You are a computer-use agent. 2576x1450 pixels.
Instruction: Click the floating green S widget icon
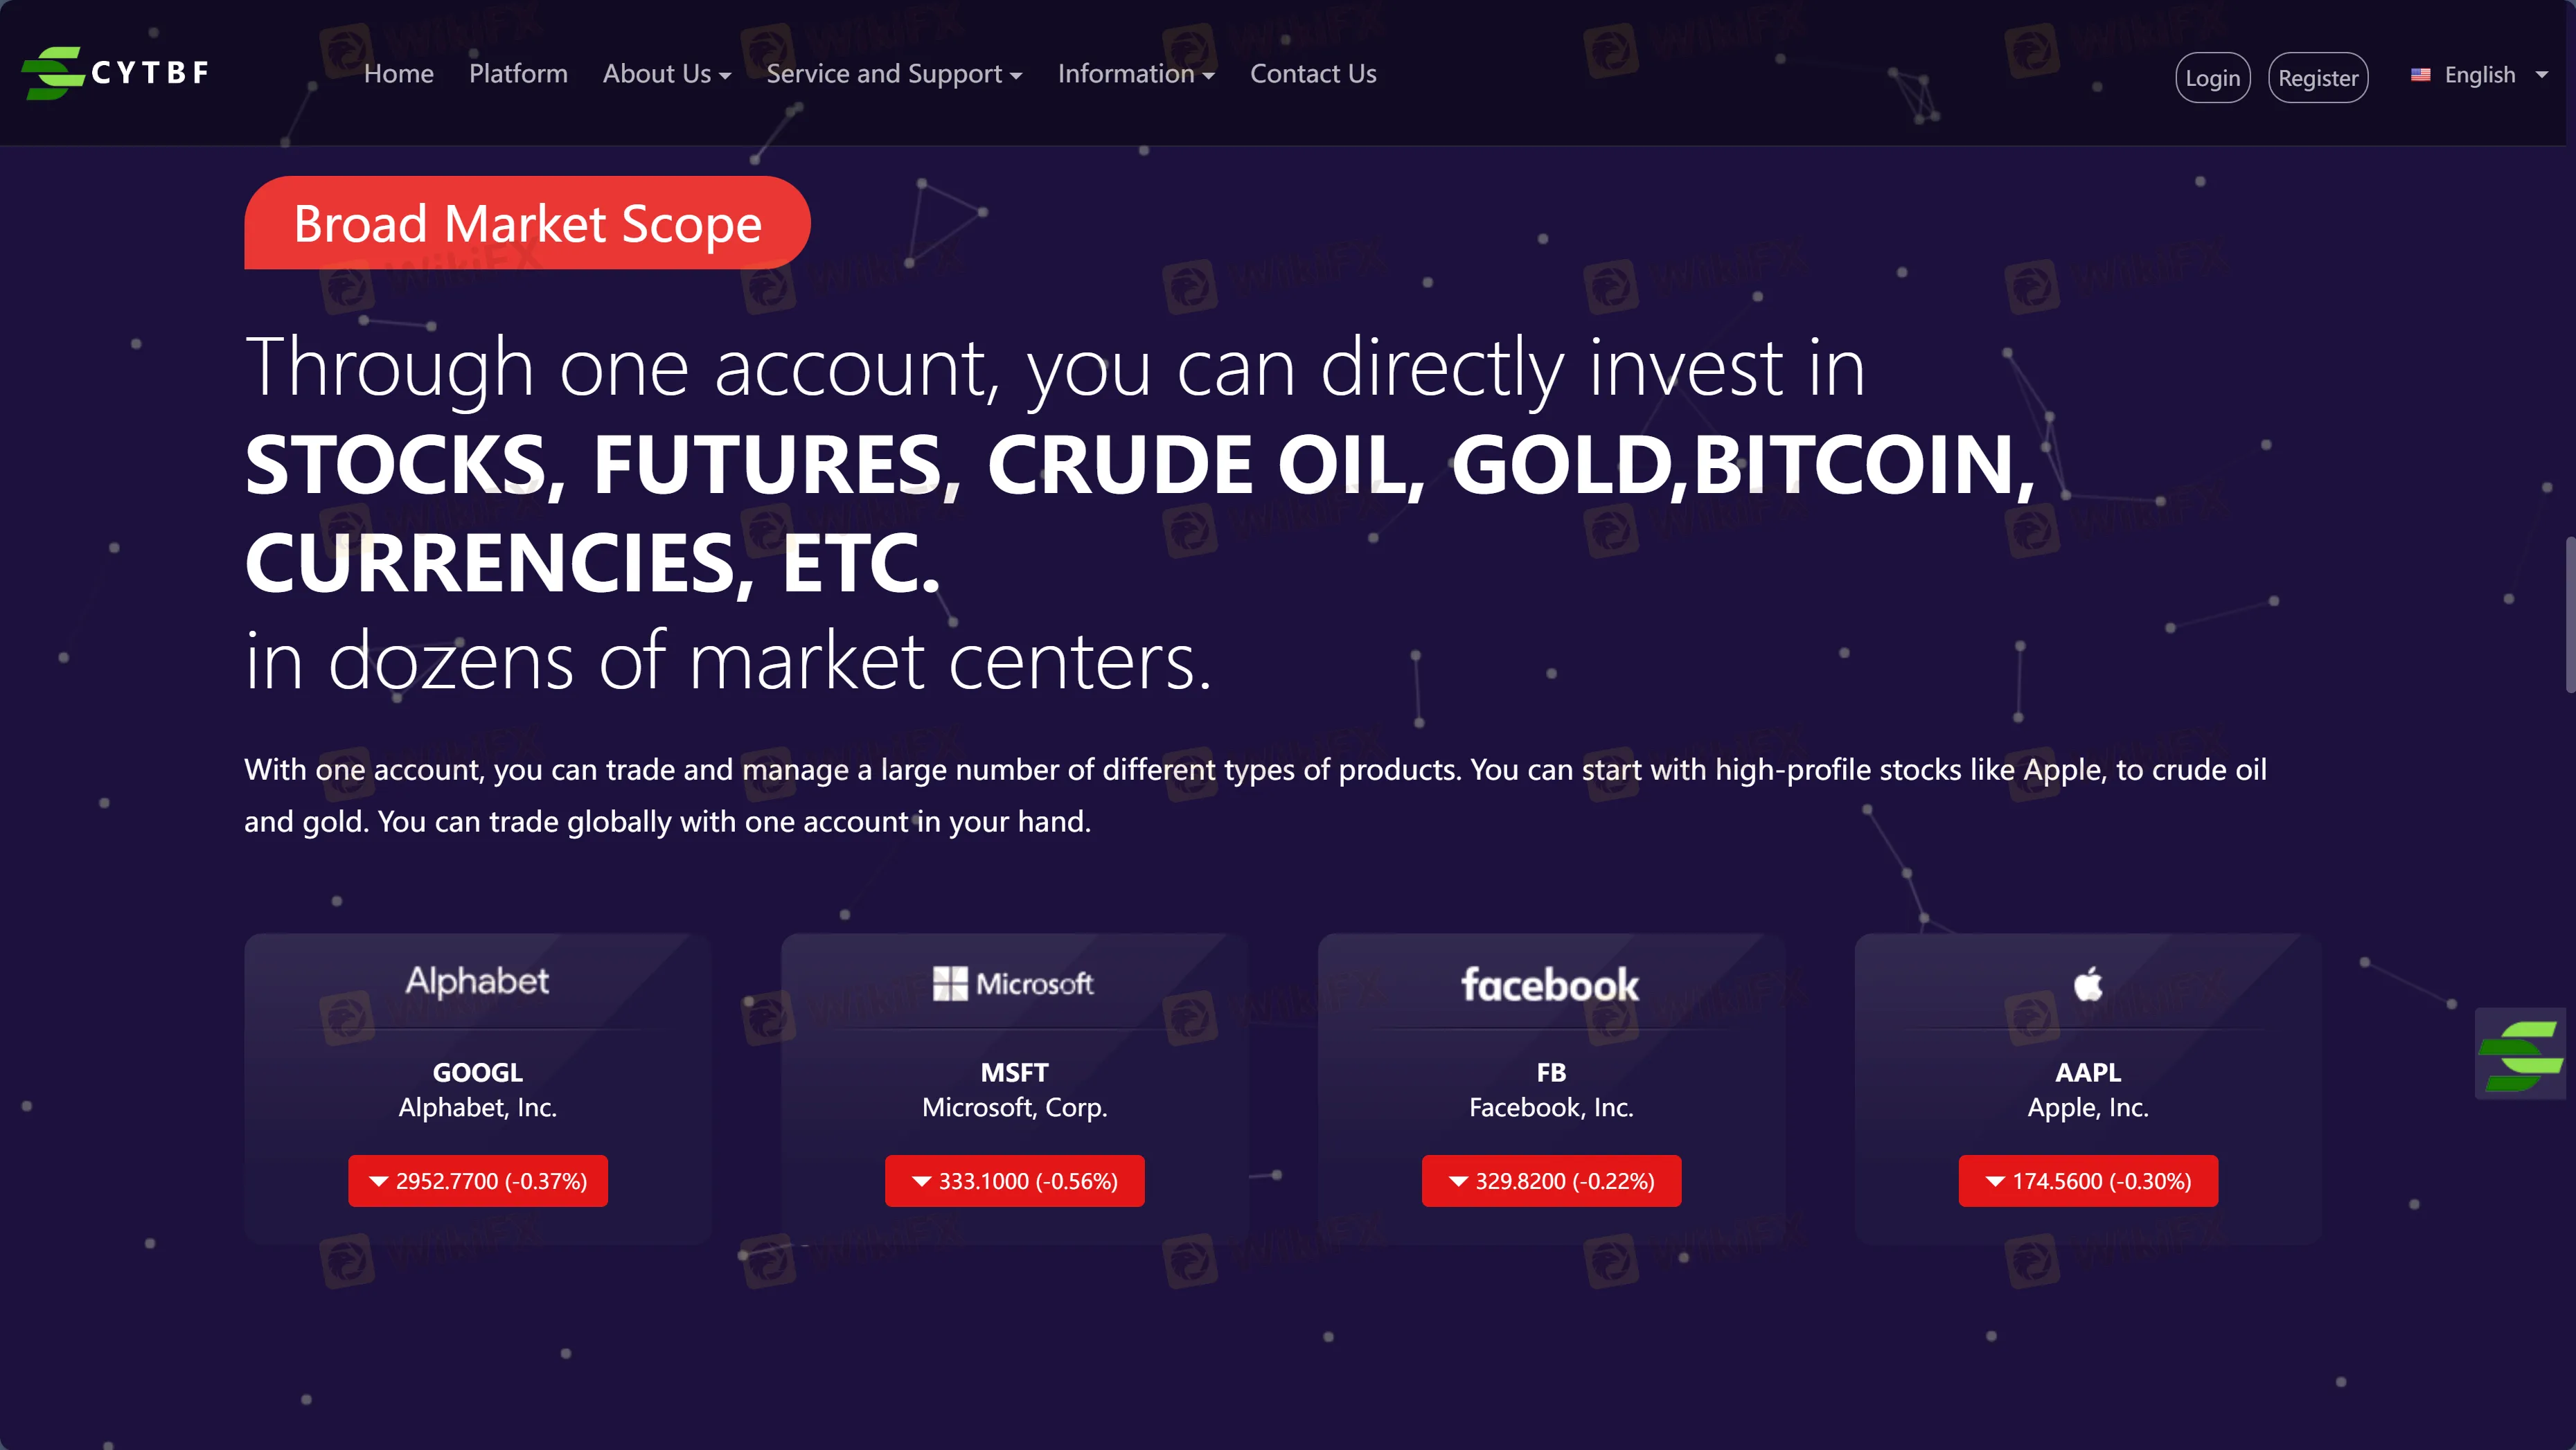tap(2520, 1055)
